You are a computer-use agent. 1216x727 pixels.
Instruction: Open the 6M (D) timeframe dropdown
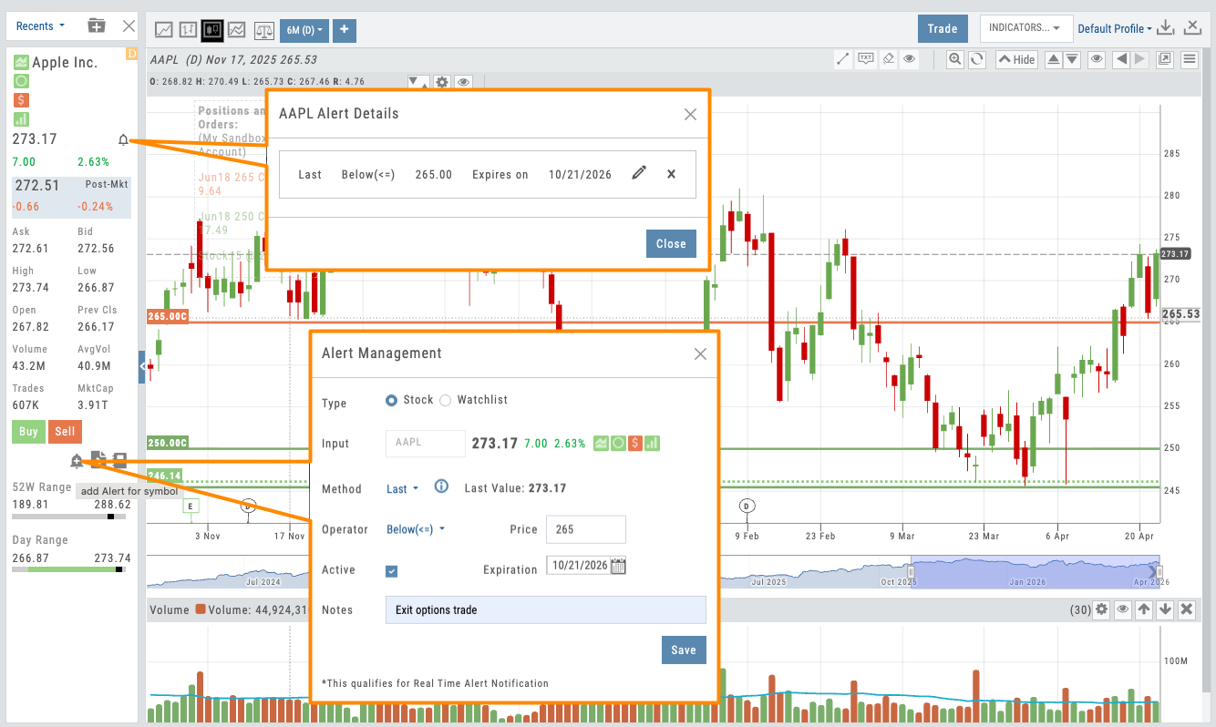click(x=304, y=30)
